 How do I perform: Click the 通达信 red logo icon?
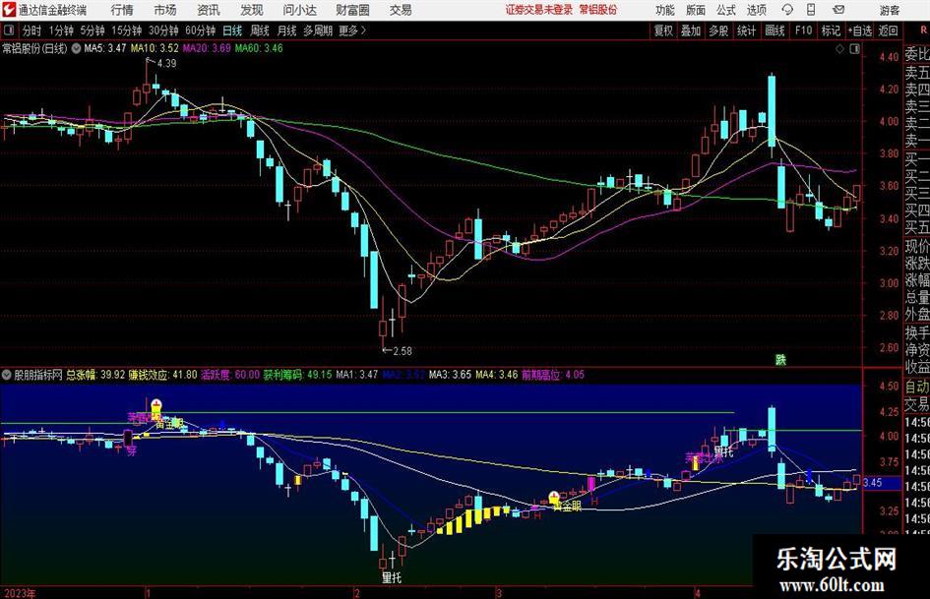(x=10, y=10)
